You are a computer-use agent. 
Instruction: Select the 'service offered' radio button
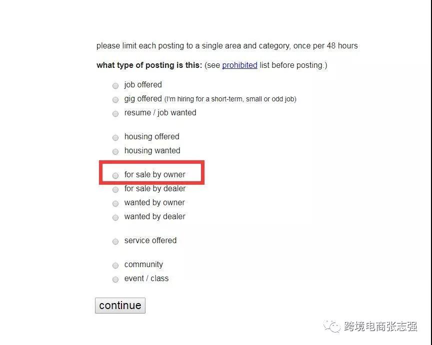(x=115, y=241)
